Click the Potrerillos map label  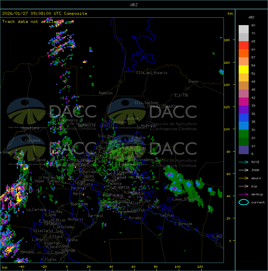54,178
